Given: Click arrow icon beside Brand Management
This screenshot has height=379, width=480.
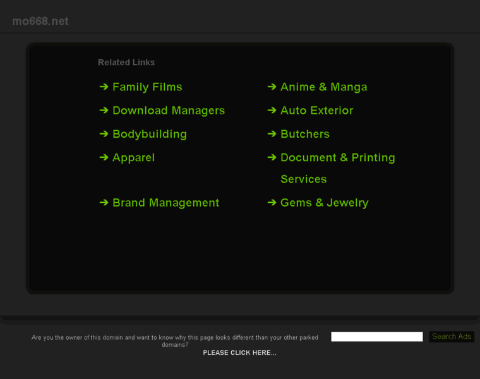Looking at the screenshot, I should click(104, 202).
